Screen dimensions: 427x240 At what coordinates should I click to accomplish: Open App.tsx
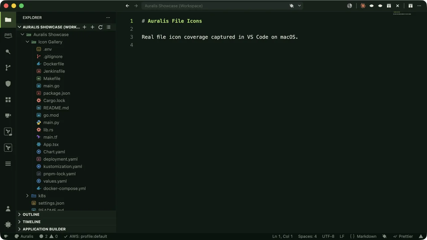[x=66, y=144]
